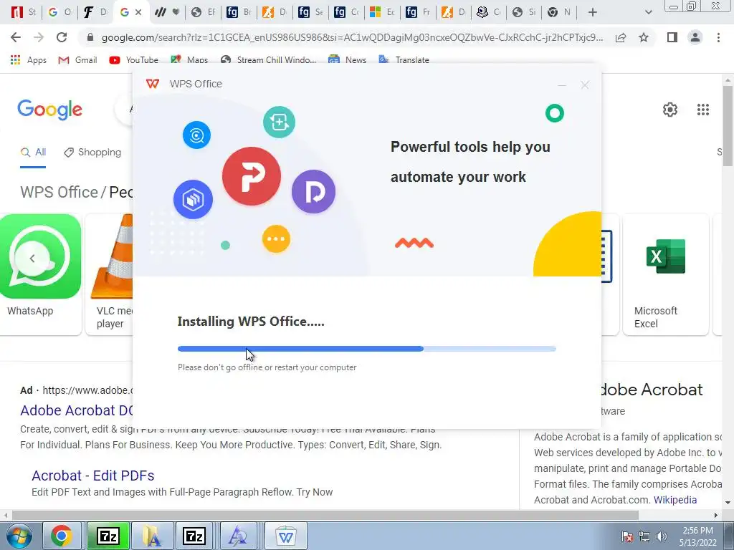Screen dimensions: 734x550
Task: Open Acrobat - Edit PDFs link
Action: click(93, 476)
